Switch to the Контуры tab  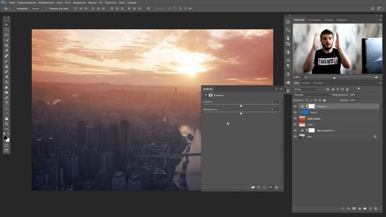pyautogui.click(x=318, y=83)
